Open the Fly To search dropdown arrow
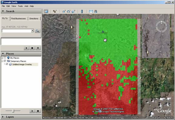Image resolution: width=175 pixels, height=120 pixels. (x=33, y=31)
